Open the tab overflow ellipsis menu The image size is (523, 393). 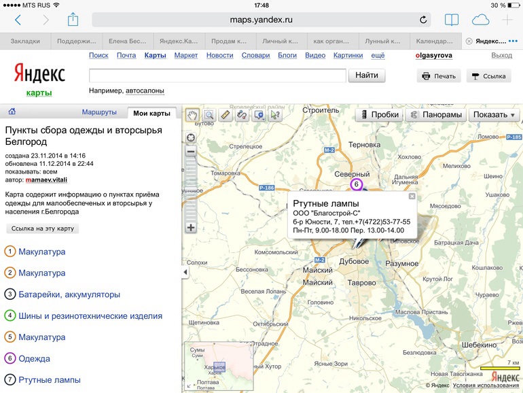tap(513, 41)
